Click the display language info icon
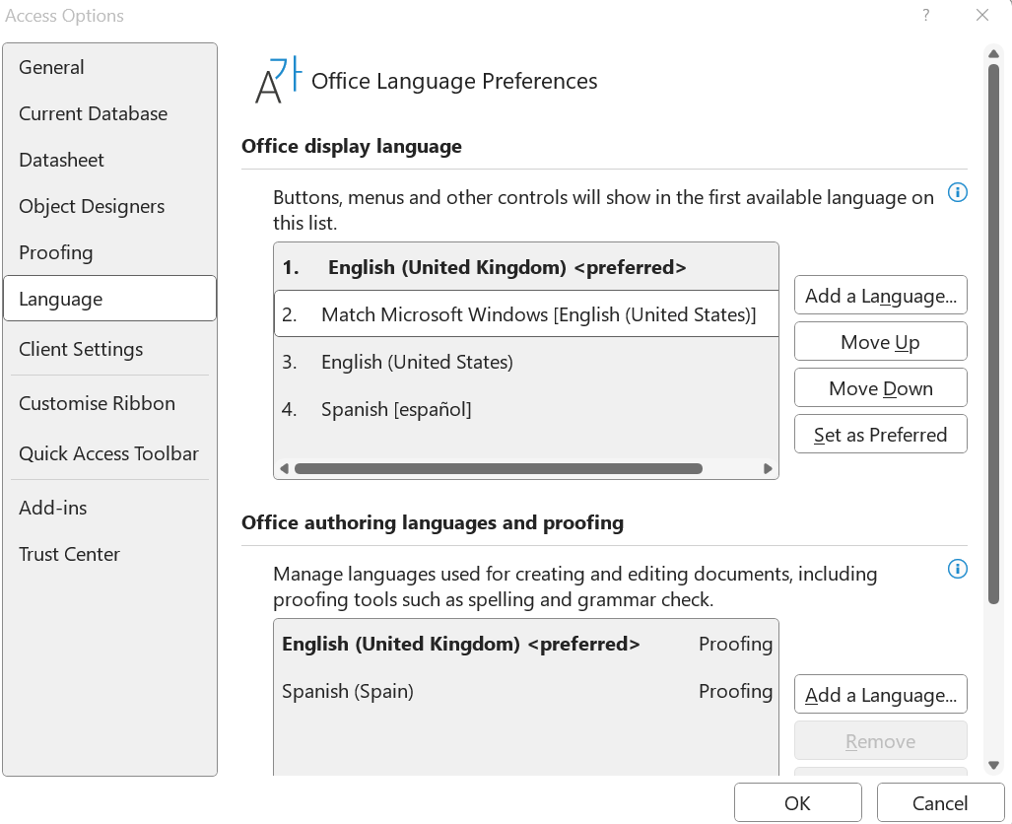Screen dimensions: 1012x824 click(957, 192)
